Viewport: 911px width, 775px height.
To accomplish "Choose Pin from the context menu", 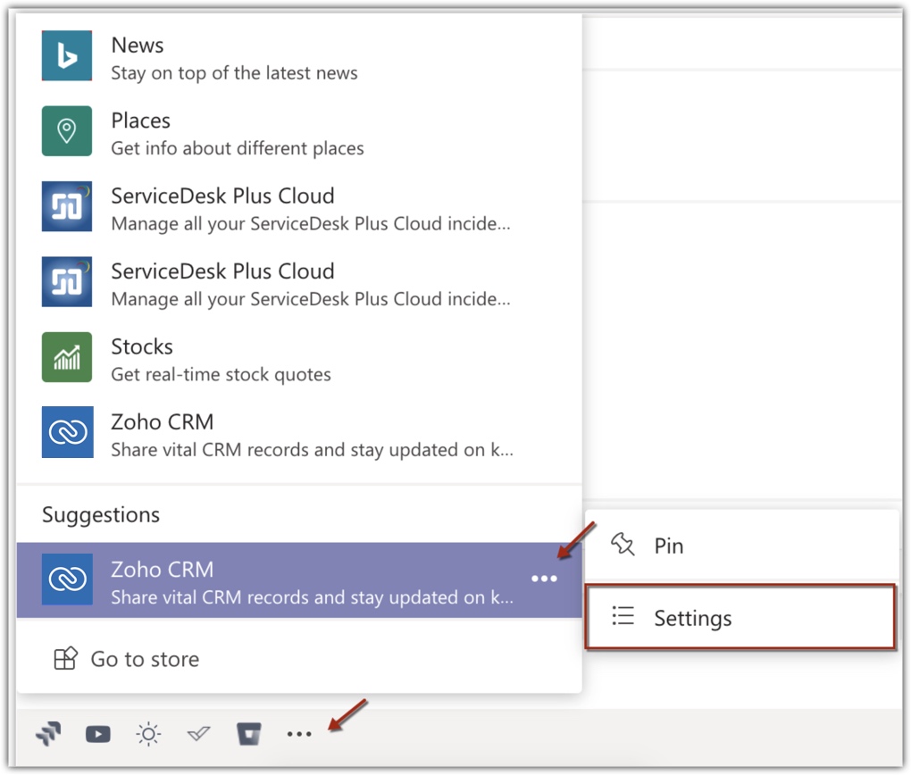I will pos(742,546).
